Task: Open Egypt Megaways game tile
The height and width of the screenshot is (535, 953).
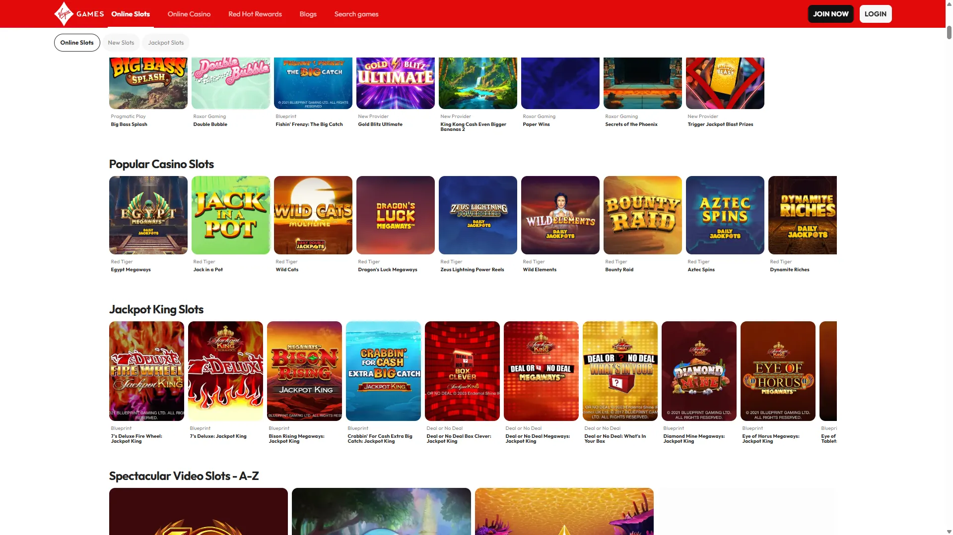Action: click(x=148, y=215)
